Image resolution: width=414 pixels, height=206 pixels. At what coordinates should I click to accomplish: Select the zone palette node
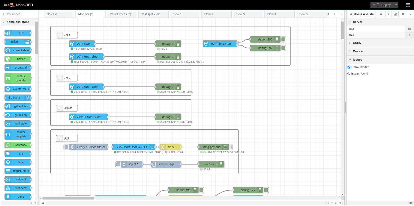click(x=18, y=197)
